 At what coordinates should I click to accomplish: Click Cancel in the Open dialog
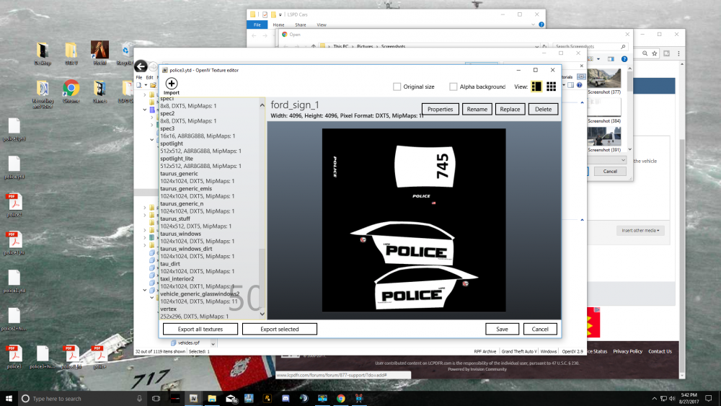(610, 171)
